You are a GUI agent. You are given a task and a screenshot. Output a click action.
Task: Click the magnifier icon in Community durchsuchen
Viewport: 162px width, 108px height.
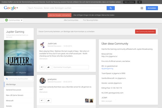pyautogui.click(x=7, y=79)
